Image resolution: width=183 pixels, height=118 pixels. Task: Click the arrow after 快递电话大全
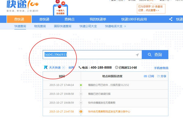[x=125, y=26]
